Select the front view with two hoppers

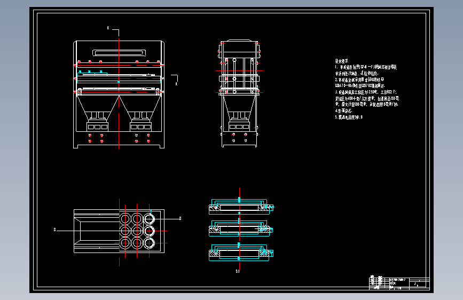click(x=119, y=94)
